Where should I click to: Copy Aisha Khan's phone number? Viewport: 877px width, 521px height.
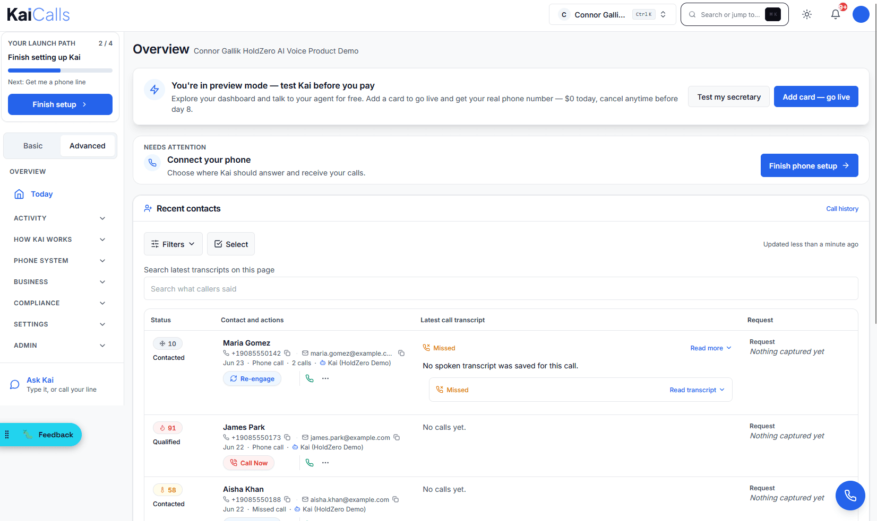point(287,499)
